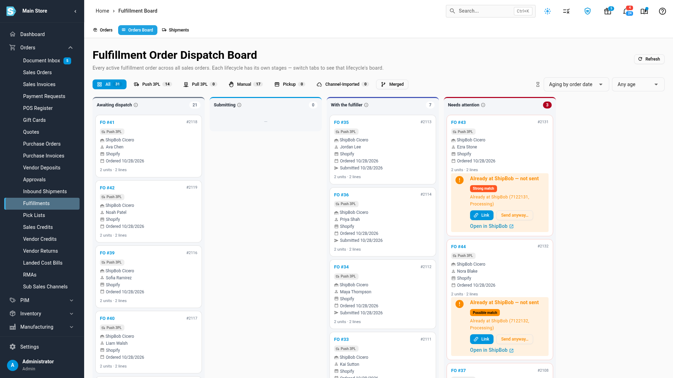The height and width of the screenshot is (378, 673).
Task: Toggle the Merged filter button
Action: pos(392,84)
